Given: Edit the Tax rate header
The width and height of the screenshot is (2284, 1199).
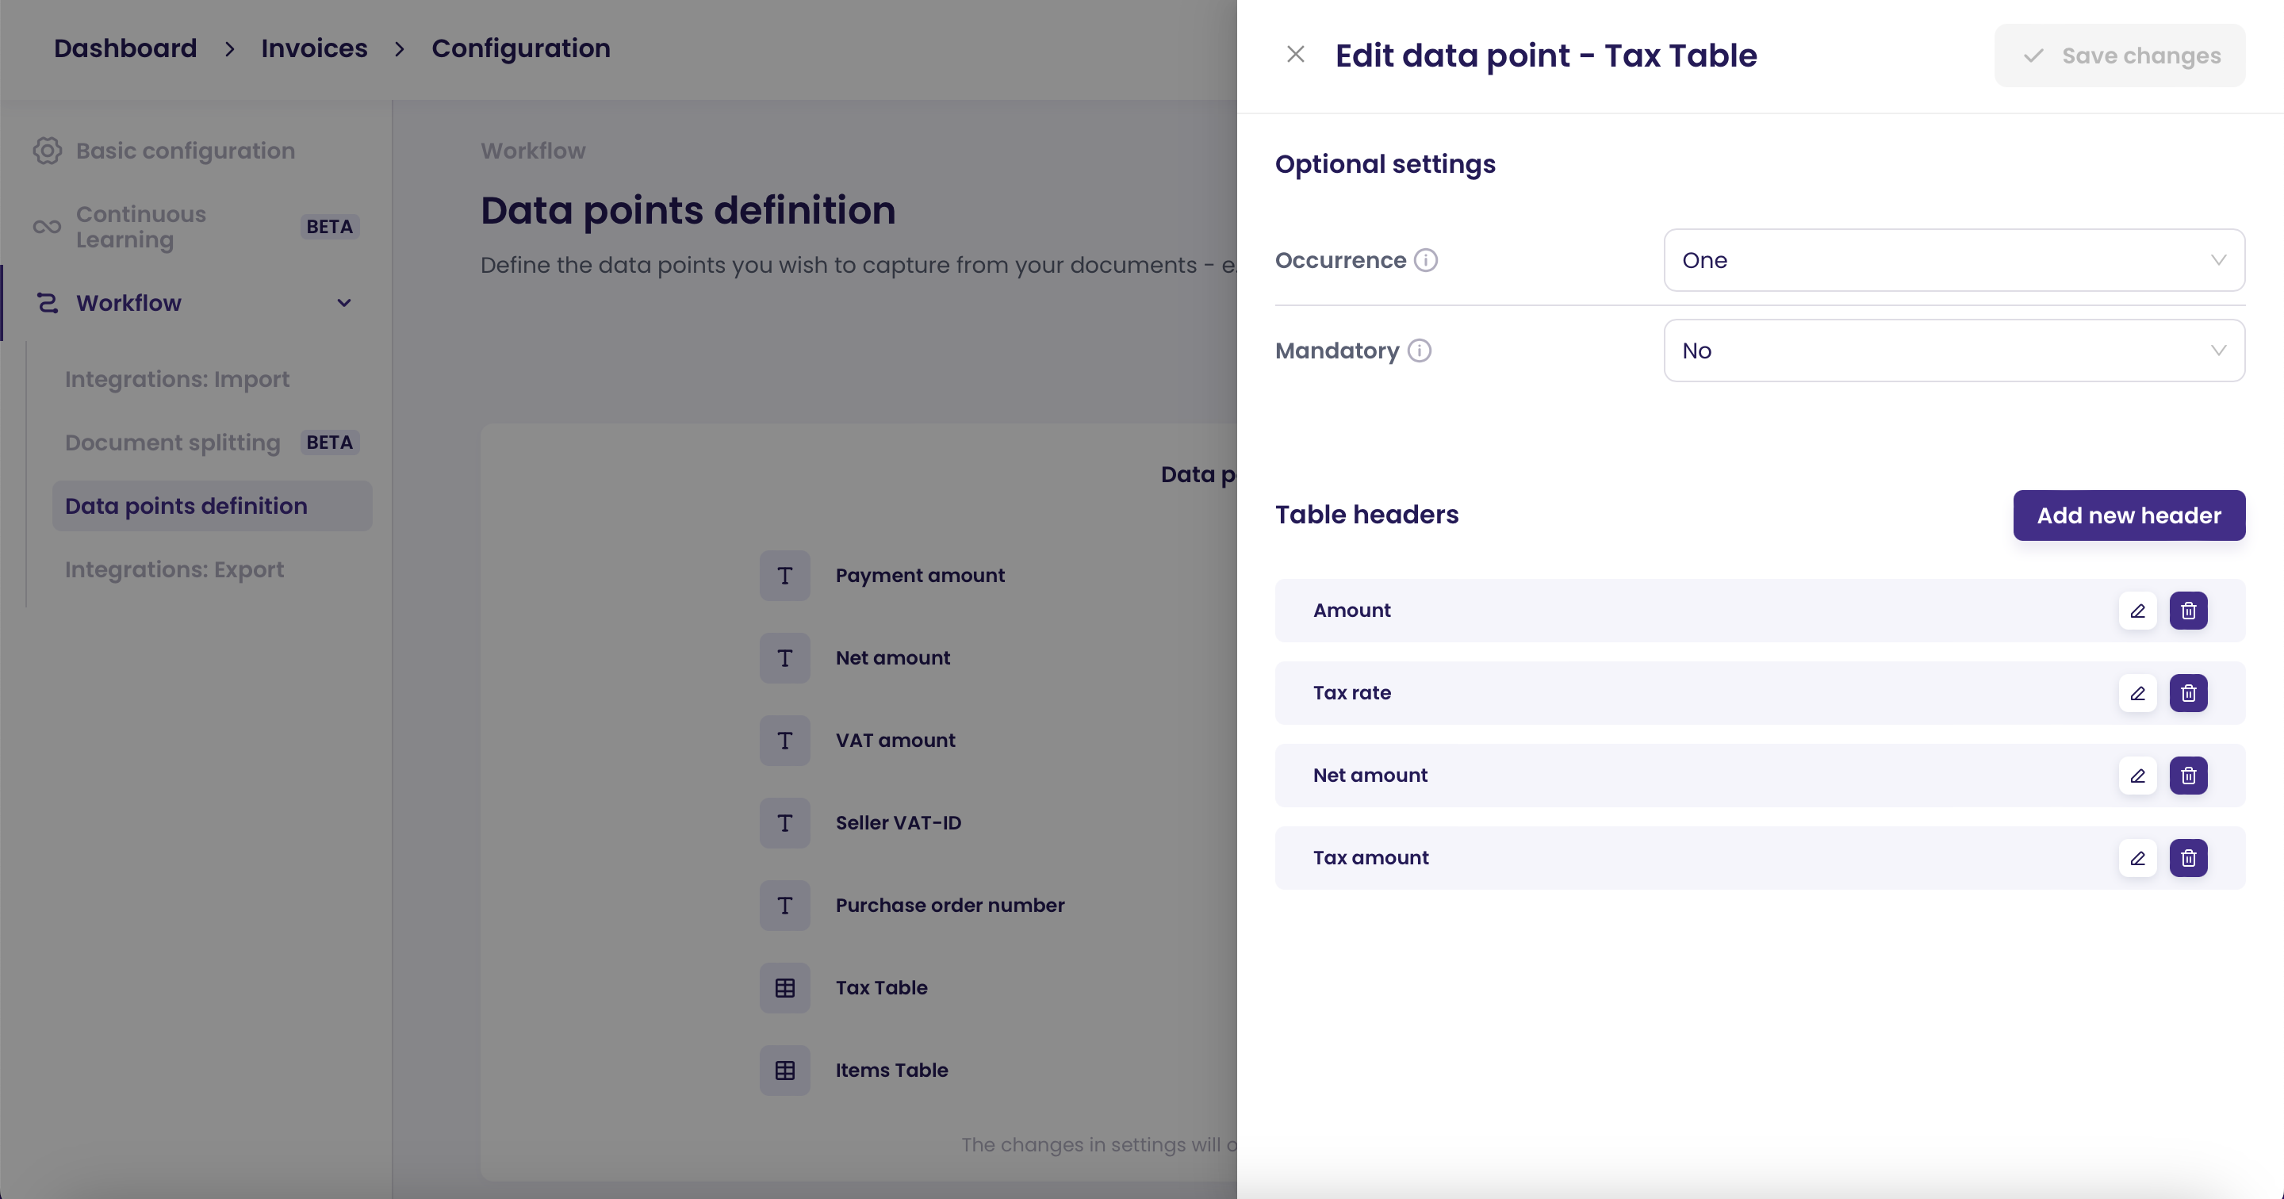Looking at the screenshot, I should [2136, 694].
